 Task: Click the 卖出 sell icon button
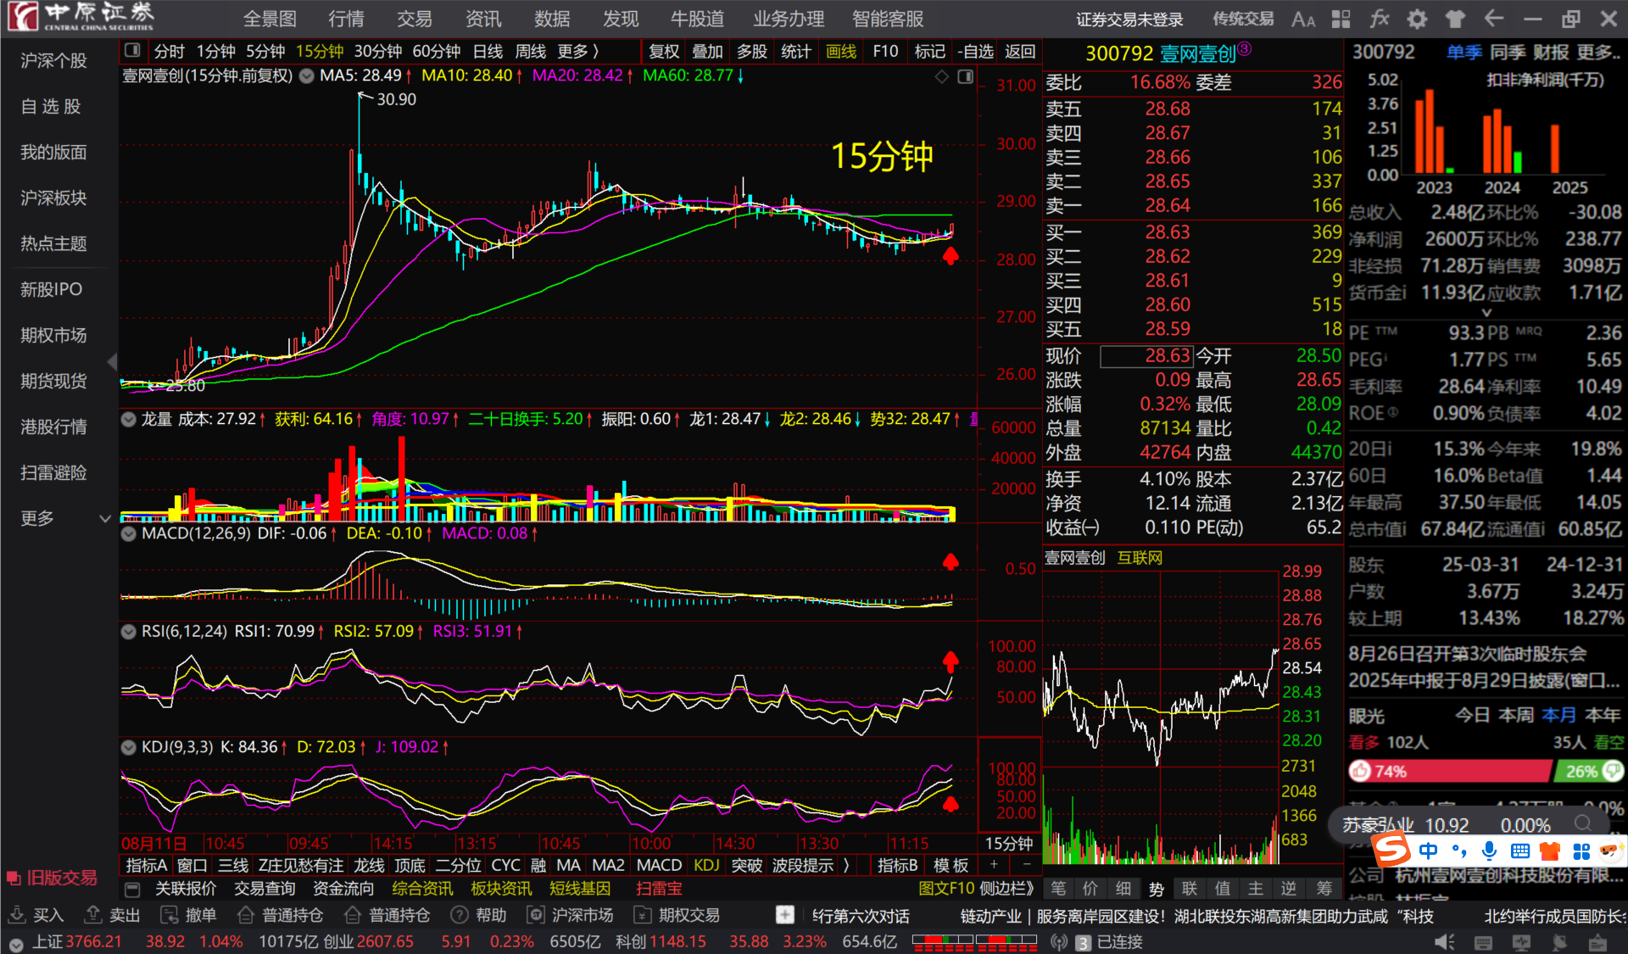[113, 915]
